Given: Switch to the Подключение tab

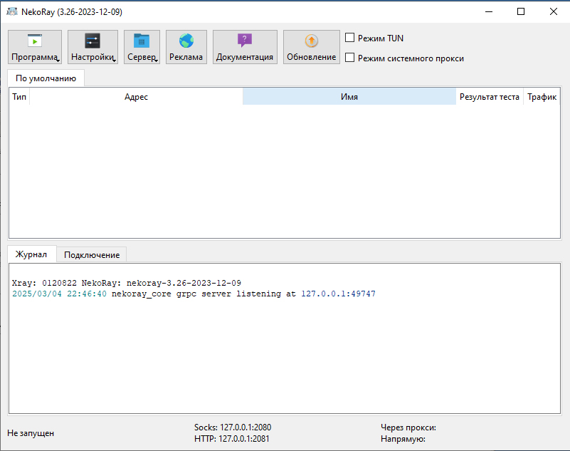Looking at the screenshot, I should click(91, 254).
